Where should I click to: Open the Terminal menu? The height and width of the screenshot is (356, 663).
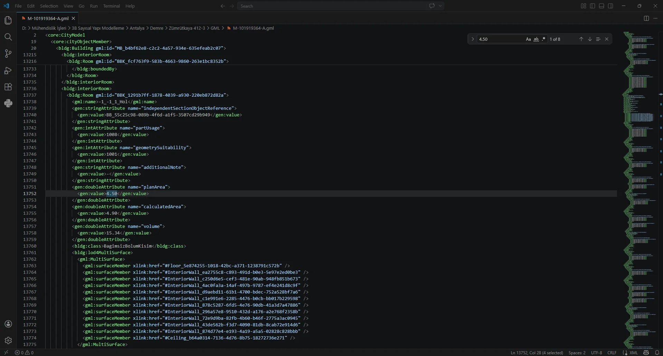(x=111, y=6)
